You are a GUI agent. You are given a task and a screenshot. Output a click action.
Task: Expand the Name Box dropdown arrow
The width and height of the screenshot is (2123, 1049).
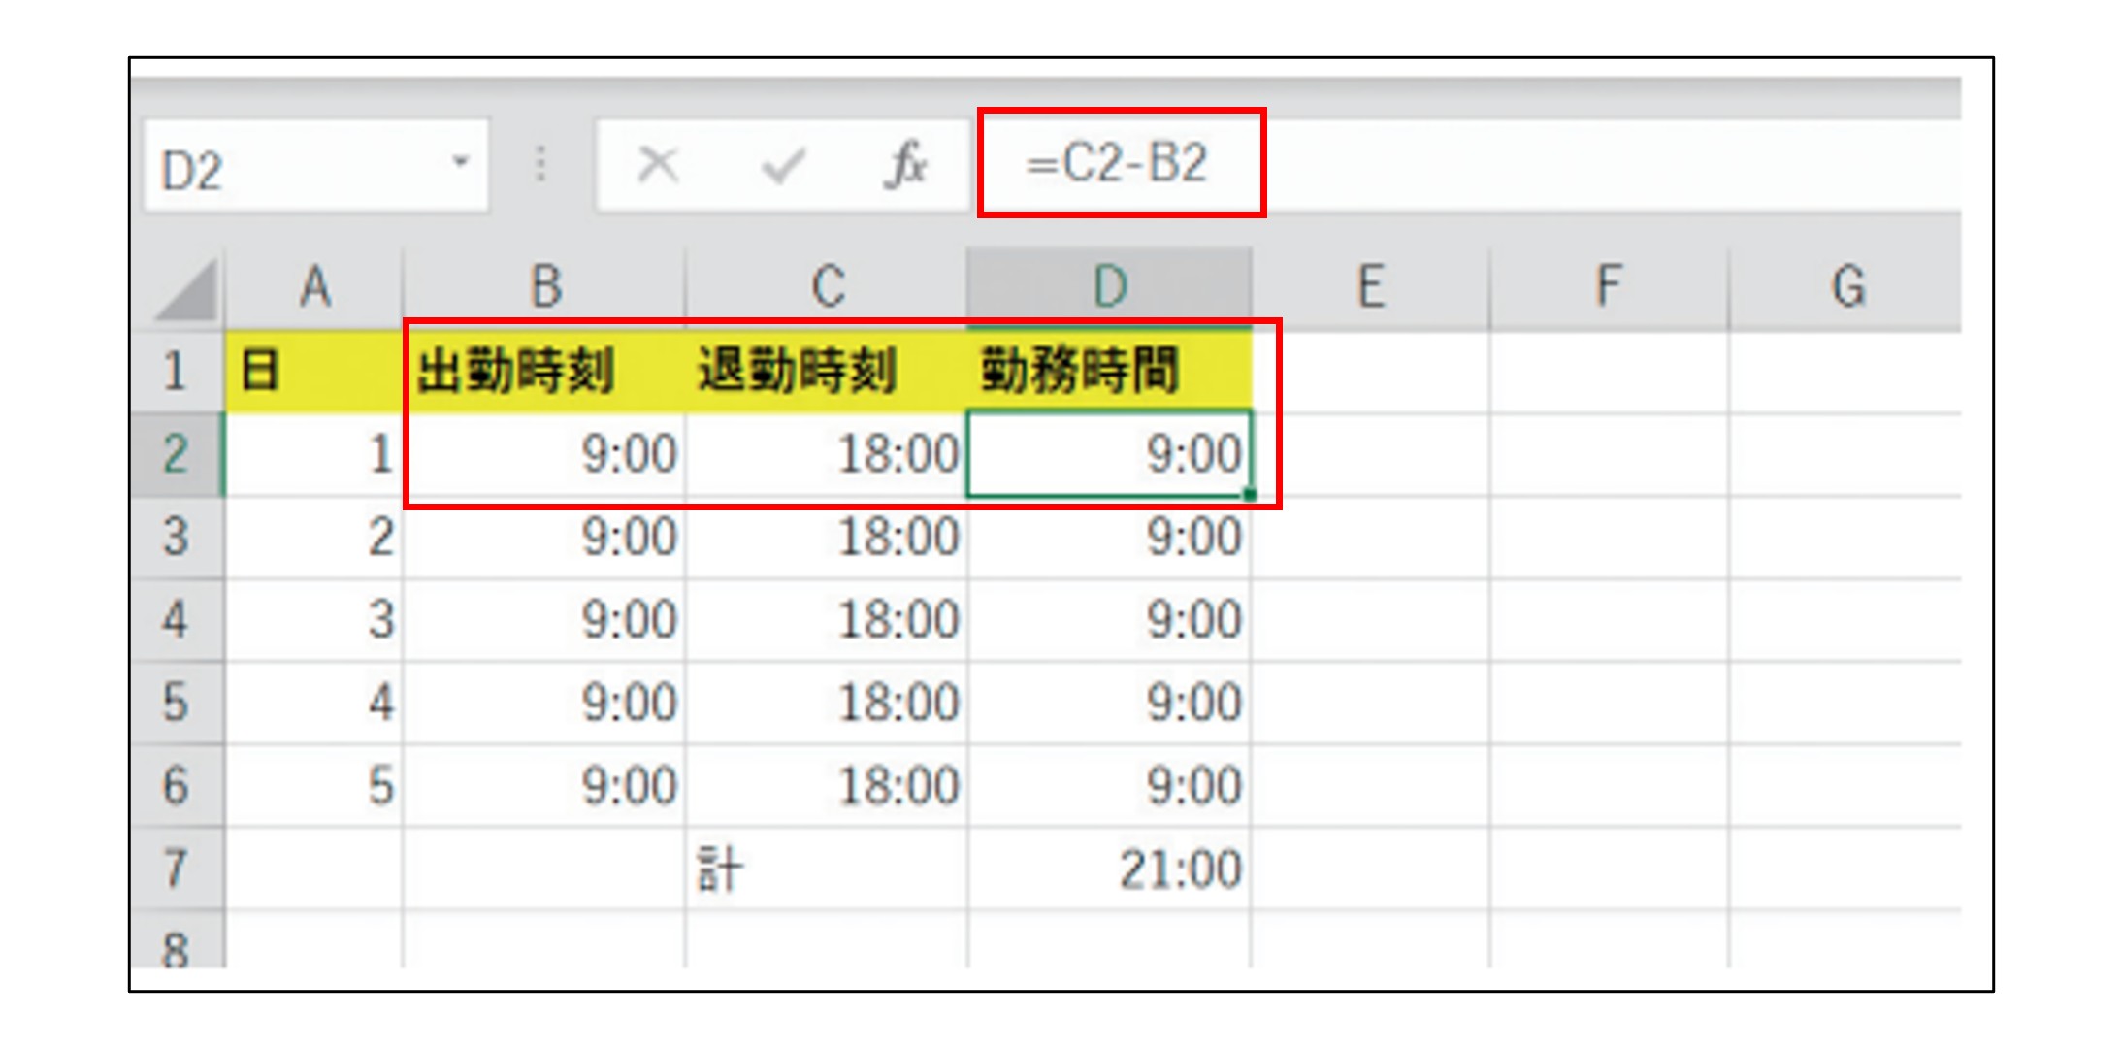(461, 162)
